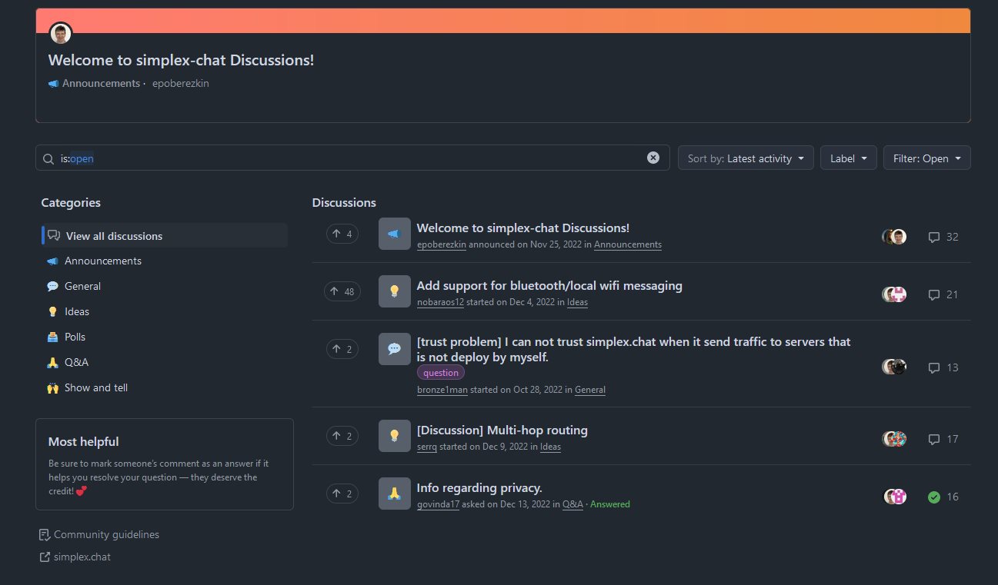Clear the search filter with the X icon
998x585 pixels.
click(653, 158)
